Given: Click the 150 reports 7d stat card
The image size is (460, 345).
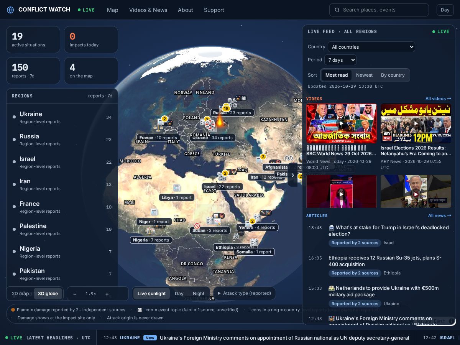Looking at the screenshot, I should 33,71.
